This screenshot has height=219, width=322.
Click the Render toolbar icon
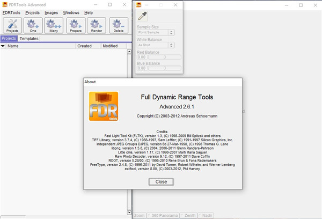pos(96,25)
